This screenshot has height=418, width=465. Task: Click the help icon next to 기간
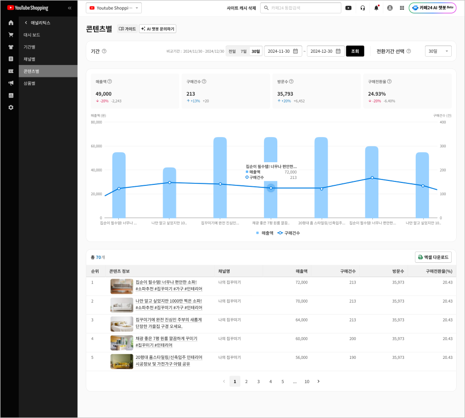click(x=104, y=51)
